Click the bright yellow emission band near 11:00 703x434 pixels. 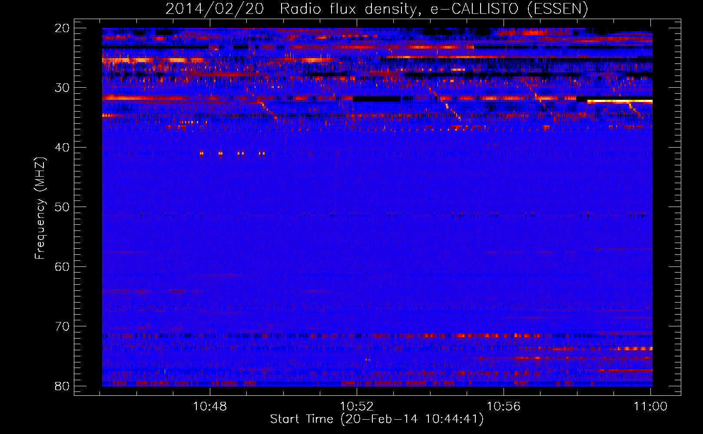point(620,101)
